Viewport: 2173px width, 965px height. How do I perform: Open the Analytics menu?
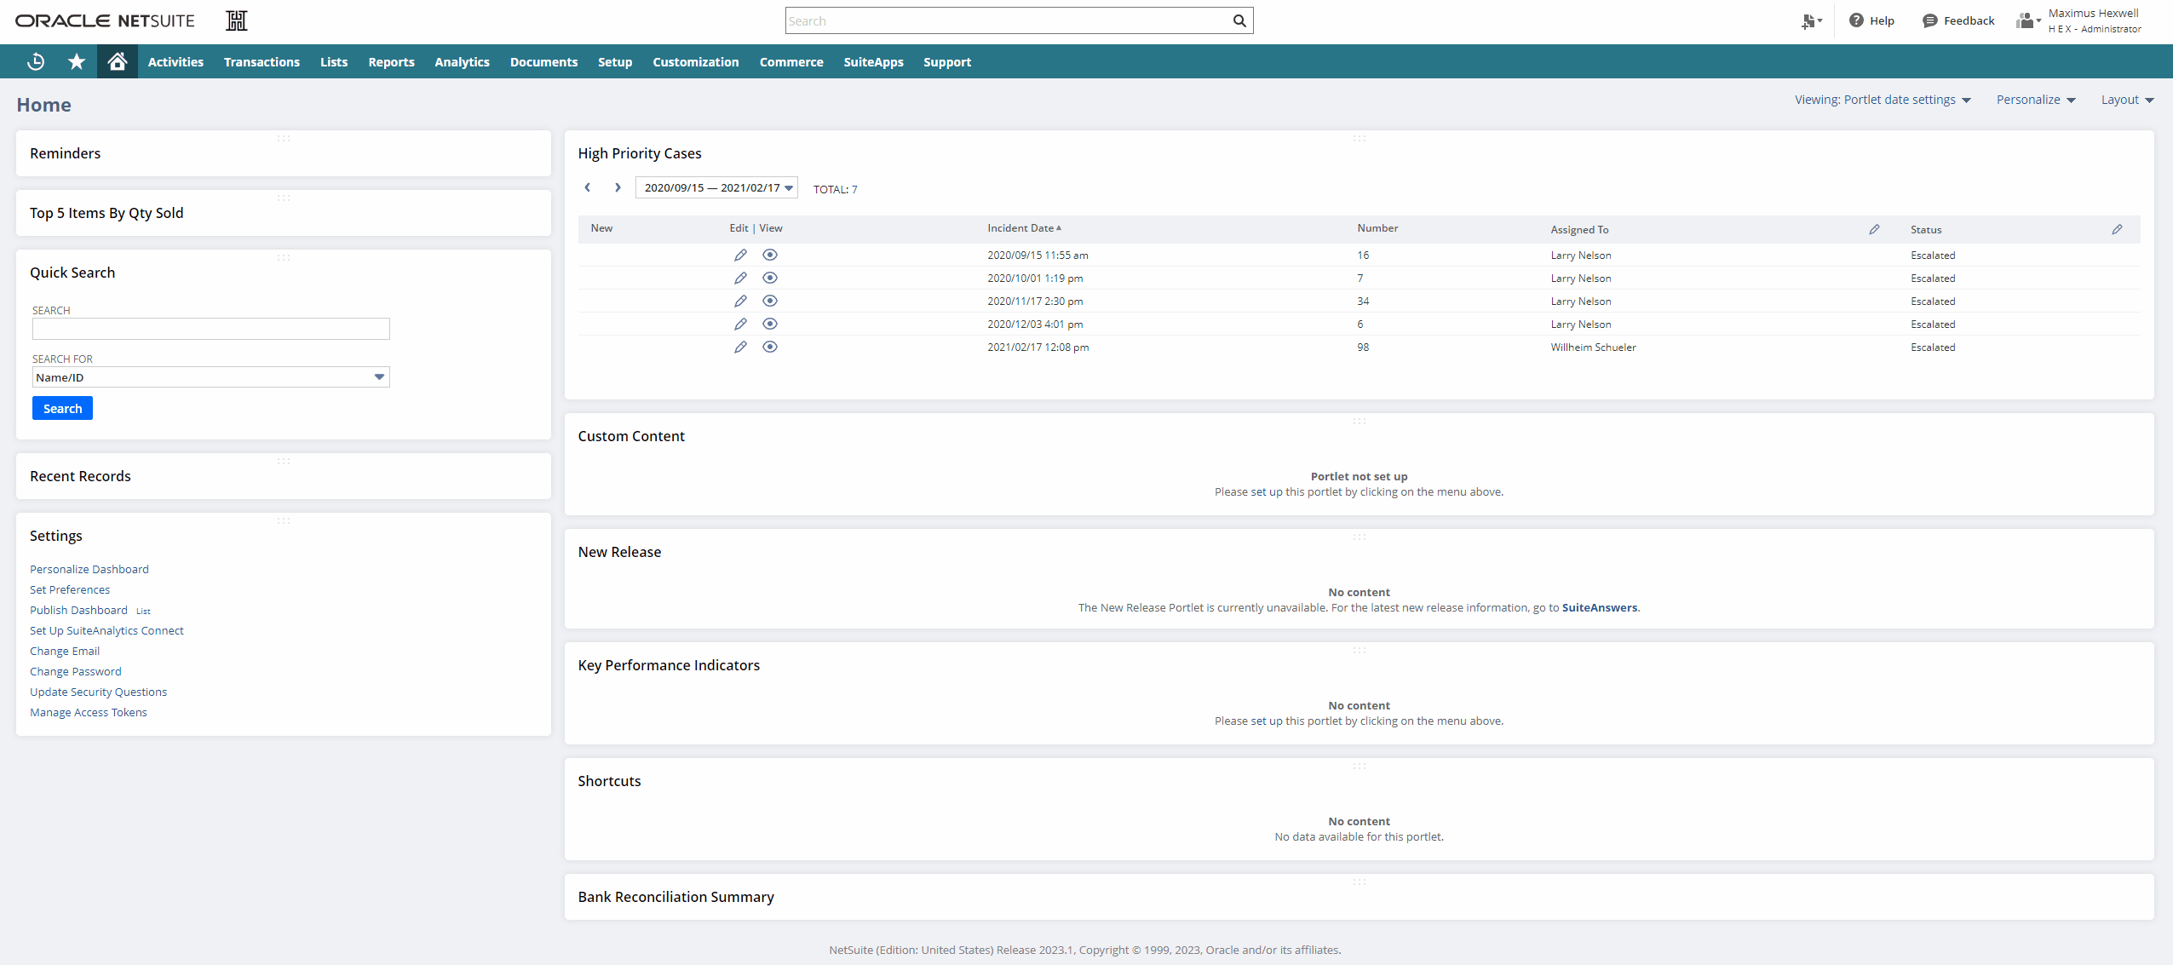[462, 61]
